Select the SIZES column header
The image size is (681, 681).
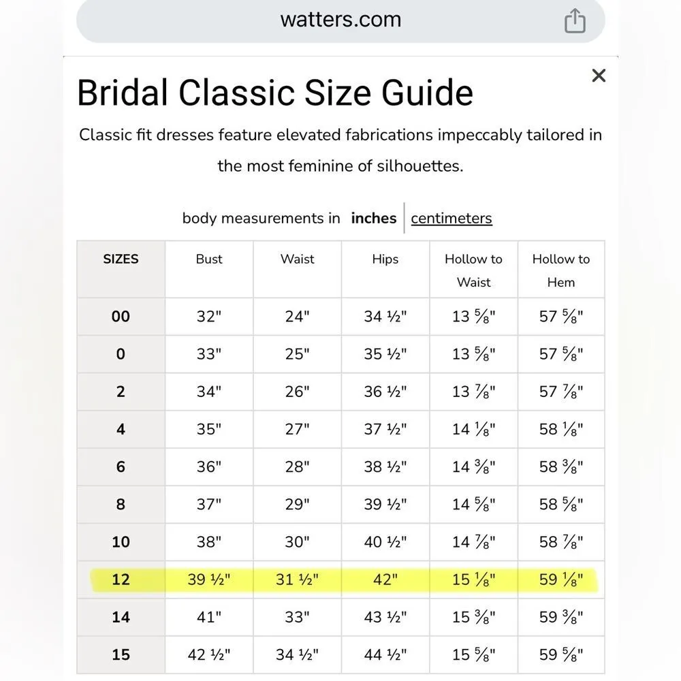point(121,259)
